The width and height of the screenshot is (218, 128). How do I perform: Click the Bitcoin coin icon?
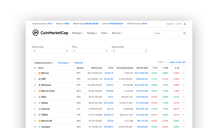click(39, 73)
